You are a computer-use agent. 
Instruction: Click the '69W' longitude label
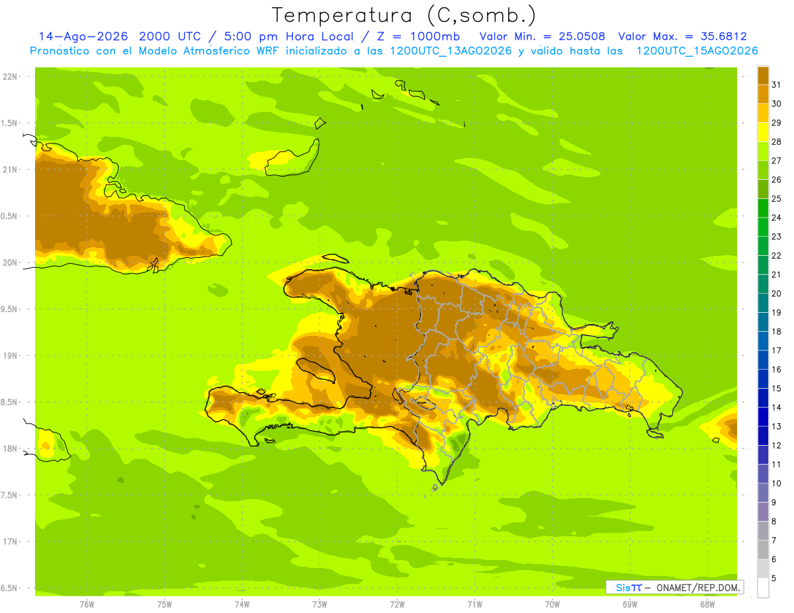coord(630,604)
